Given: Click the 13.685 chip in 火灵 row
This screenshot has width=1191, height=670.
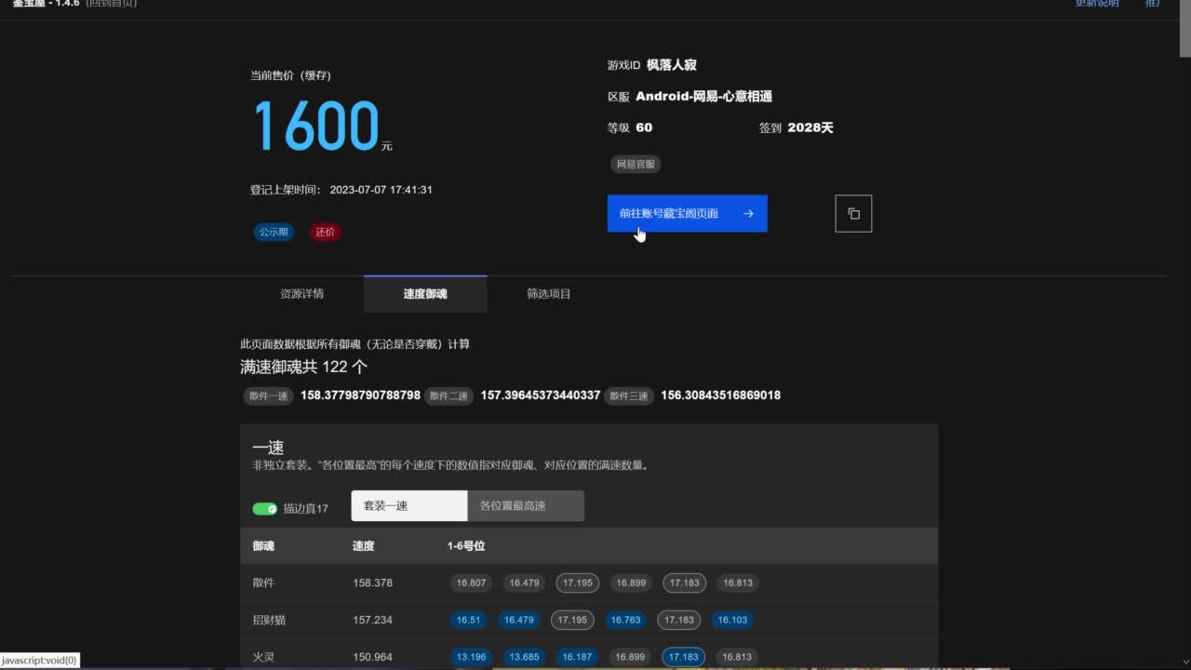Looking at the screenshot, I should coord(524,657).
